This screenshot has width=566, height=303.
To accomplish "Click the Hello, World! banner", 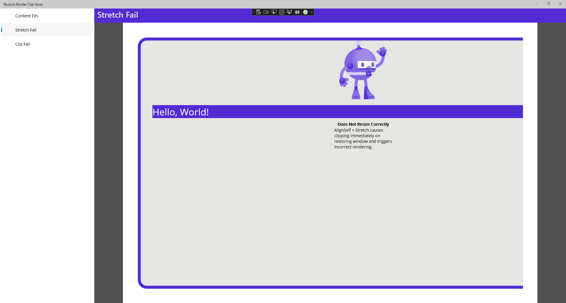I will [x=181, y=112].
